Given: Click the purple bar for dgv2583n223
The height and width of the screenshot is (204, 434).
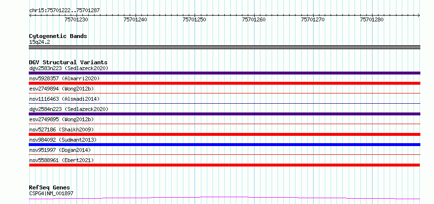Looking at the screenshot, I should click(224, 73).
